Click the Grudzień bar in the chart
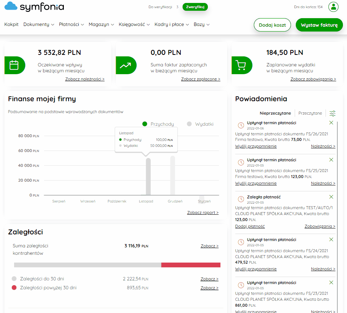 173,175
